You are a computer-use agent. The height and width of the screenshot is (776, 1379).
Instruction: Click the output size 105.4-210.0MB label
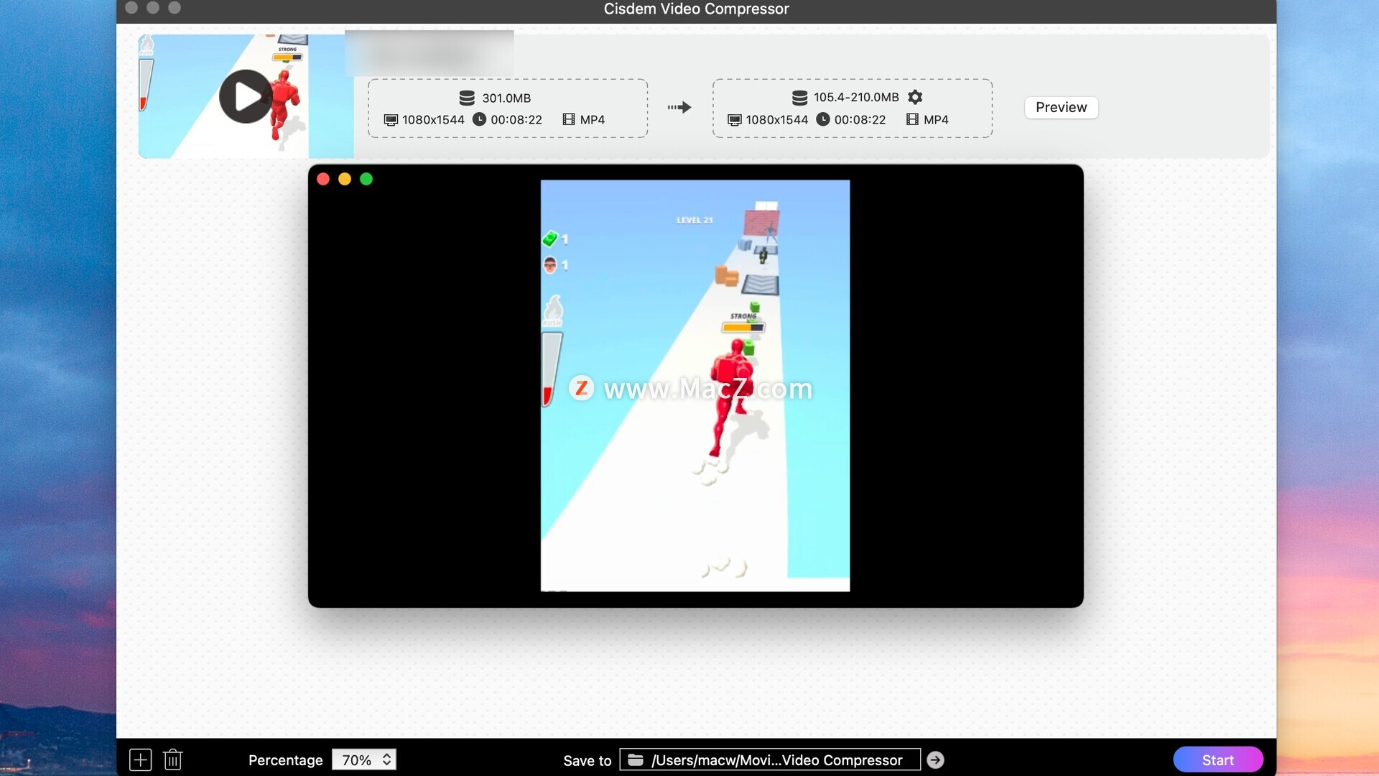pos(855,97)
